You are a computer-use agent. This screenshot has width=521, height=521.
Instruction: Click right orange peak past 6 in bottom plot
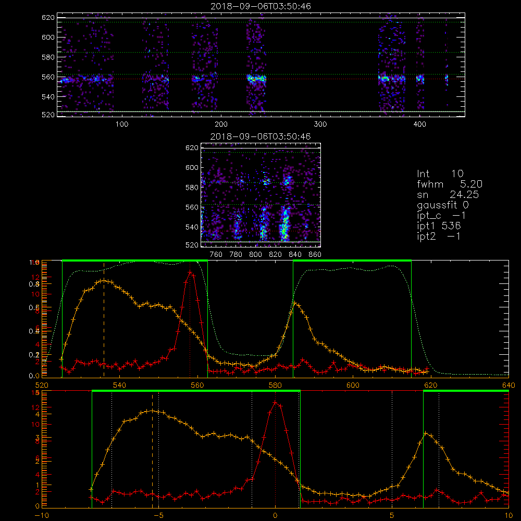tap(426, 433)
